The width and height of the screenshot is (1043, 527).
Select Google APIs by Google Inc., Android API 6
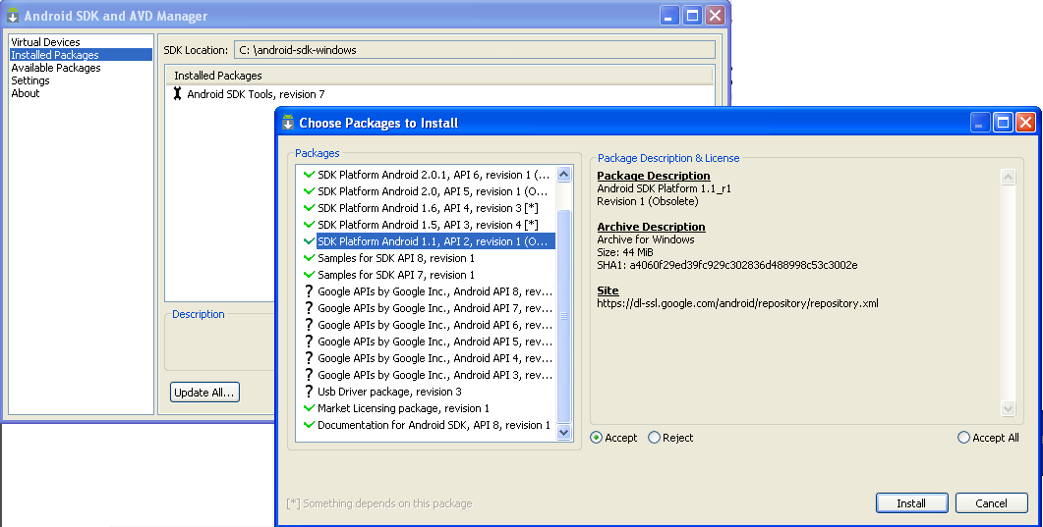pos(427,325)
